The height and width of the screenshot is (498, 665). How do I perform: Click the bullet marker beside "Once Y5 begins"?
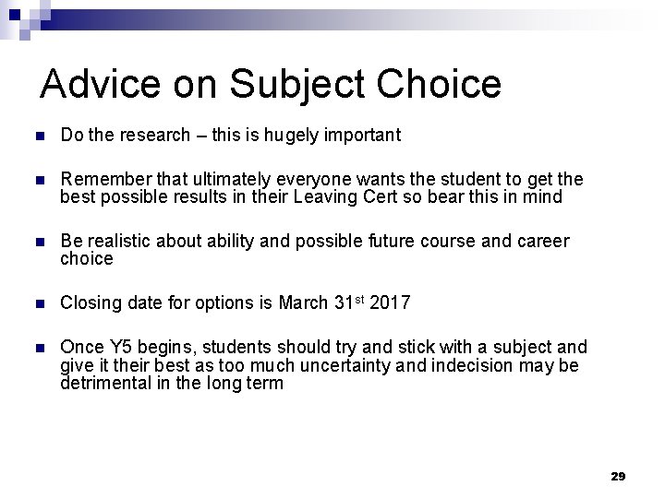tap(38, 349)
